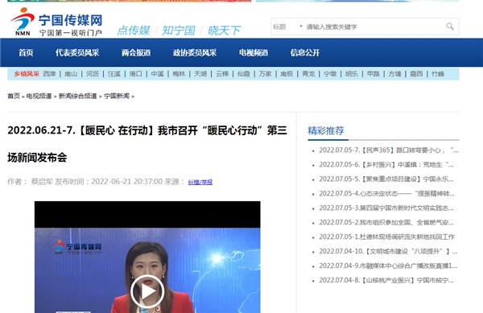This screenshot has height=313, width=483.
Task: Open recommended item 2022.07.05-1 杜德林现场调研
Action: click(387, 237)
